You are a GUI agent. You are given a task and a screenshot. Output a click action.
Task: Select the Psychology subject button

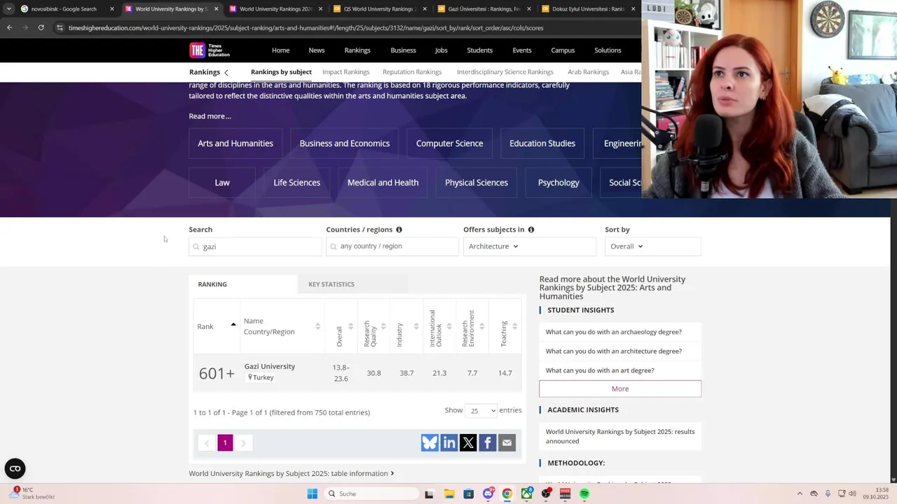tap(559, 183)
